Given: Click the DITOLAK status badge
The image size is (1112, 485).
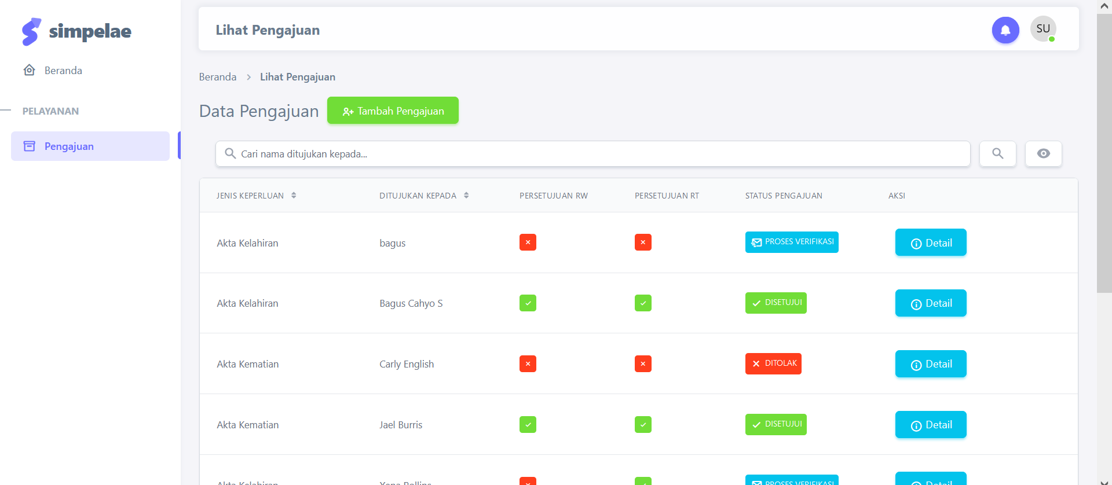Looking at the screenshot, I should [773, 364].
